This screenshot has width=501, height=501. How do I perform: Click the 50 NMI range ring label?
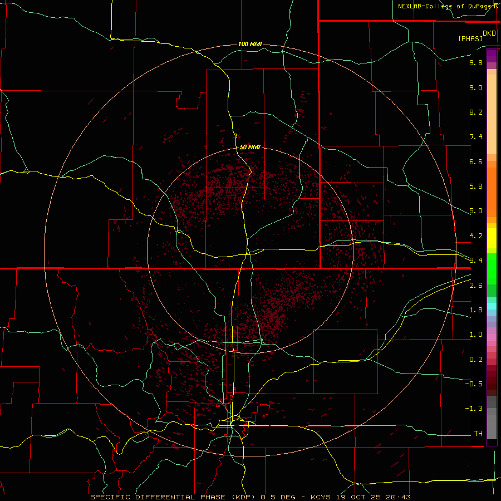[x=250, y=147]
